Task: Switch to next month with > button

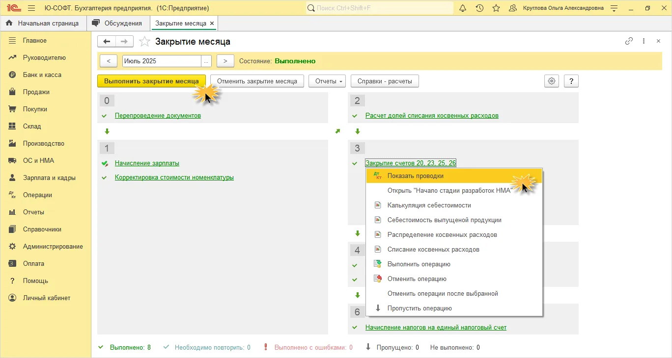Action: click(225, 61)
